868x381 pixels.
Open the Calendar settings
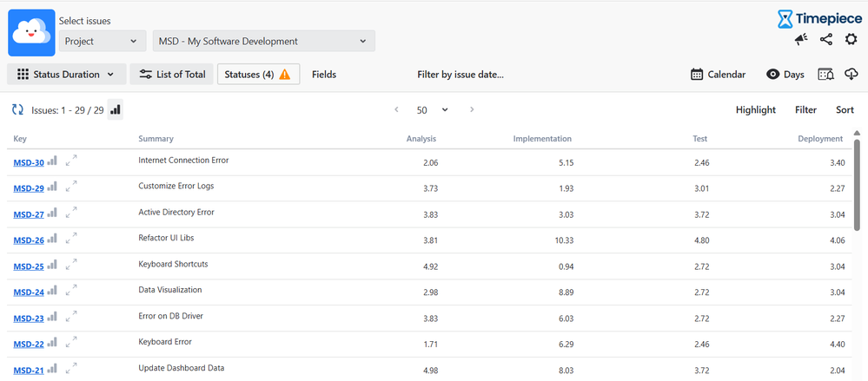pyautogui.click(x=718, y=74)
